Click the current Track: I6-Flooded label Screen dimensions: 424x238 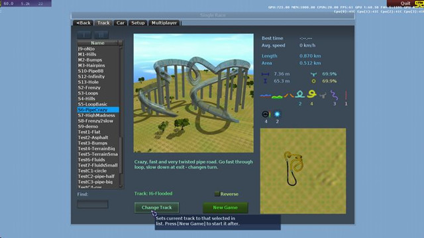[153, 194]
